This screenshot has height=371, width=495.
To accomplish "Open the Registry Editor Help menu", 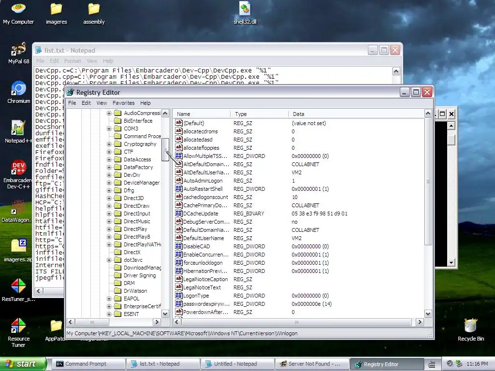I will (x=145, y=103).
